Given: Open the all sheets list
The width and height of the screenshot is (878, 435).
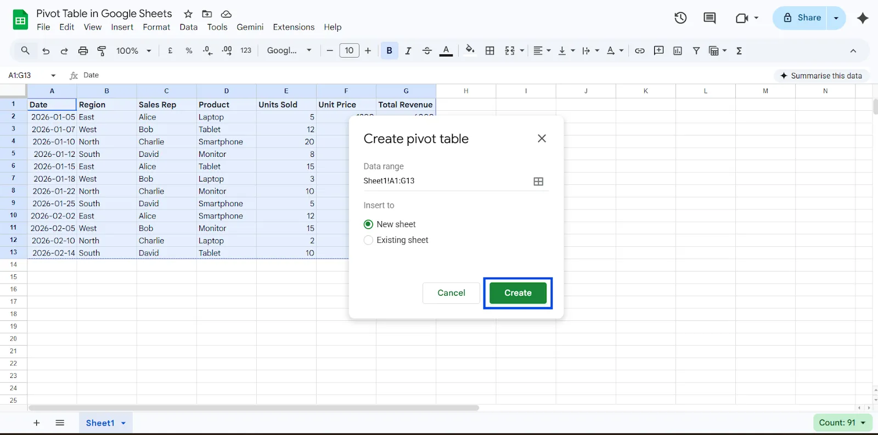Looking at the screenshot, I should tap(60, 423).
